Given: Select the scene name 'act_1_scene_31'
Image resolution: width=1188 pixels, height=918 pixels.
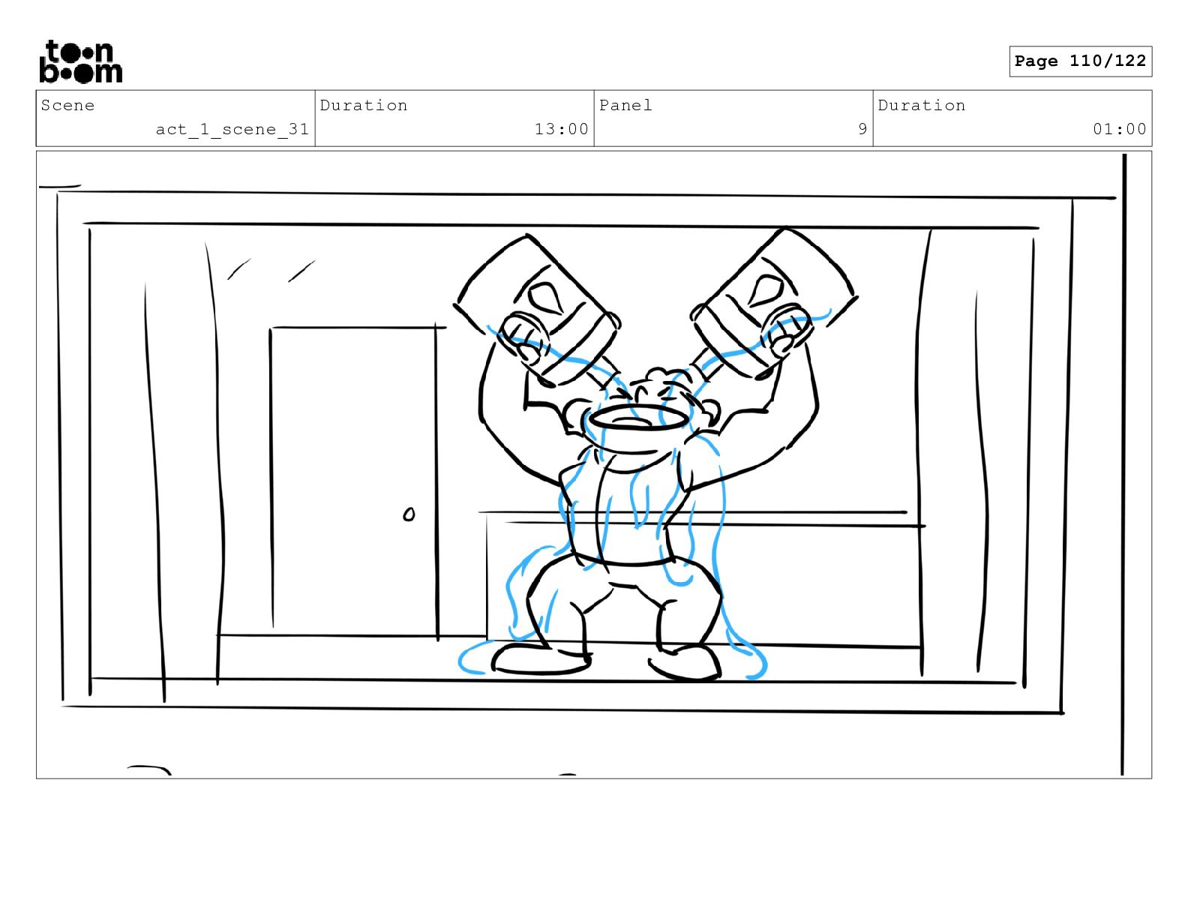Looking at the screenshot, I should (232, 129).
